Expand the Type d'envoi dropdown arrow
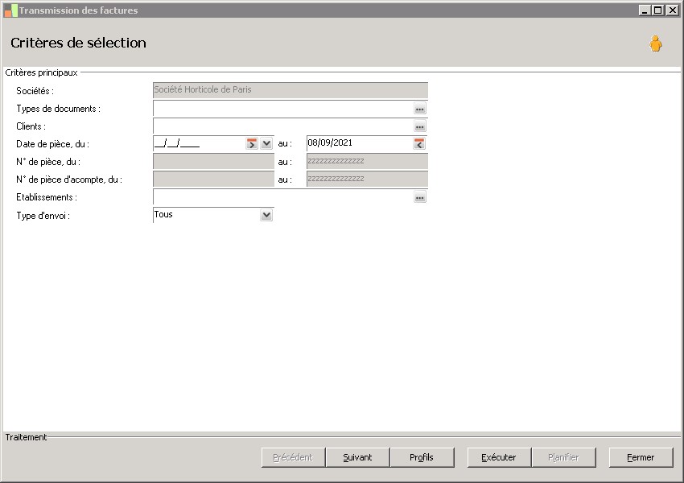Viewport: 684px width, 483px height. click(266, 215)
